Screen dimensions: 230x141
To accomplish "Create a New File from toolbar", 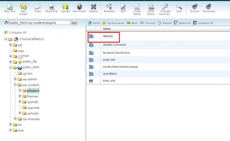I will 10,8.
